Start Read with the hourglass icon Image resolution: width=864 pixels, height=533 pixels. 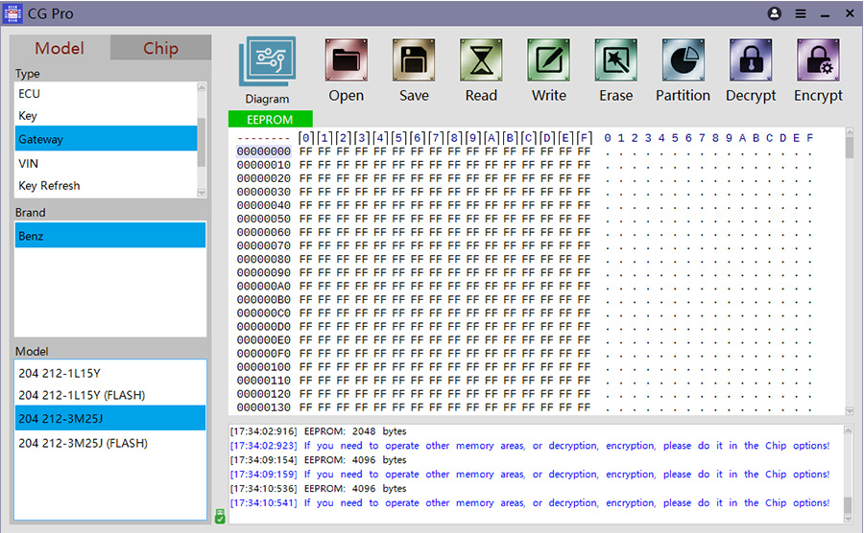click(x=481, y=61)
